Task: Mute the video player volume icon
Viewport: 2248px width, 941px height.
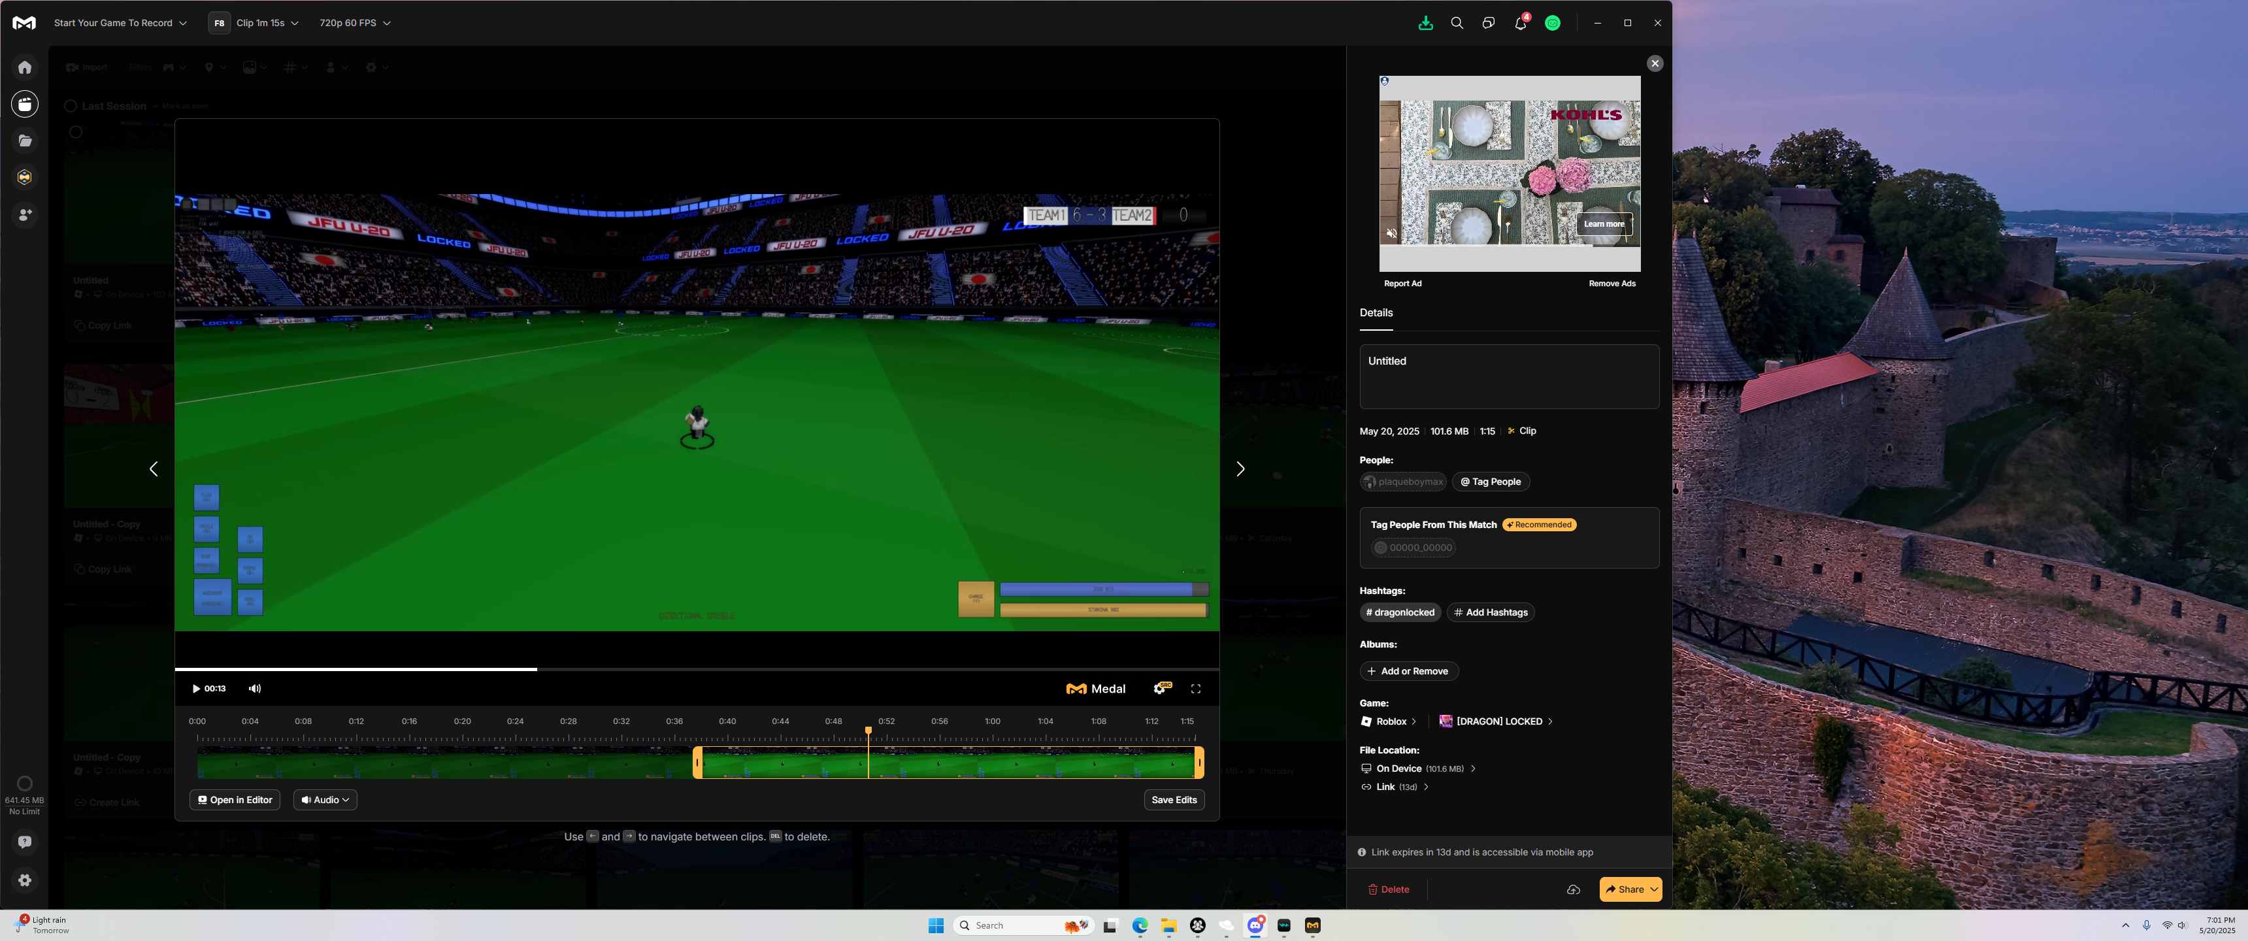Action: [255, 689]
